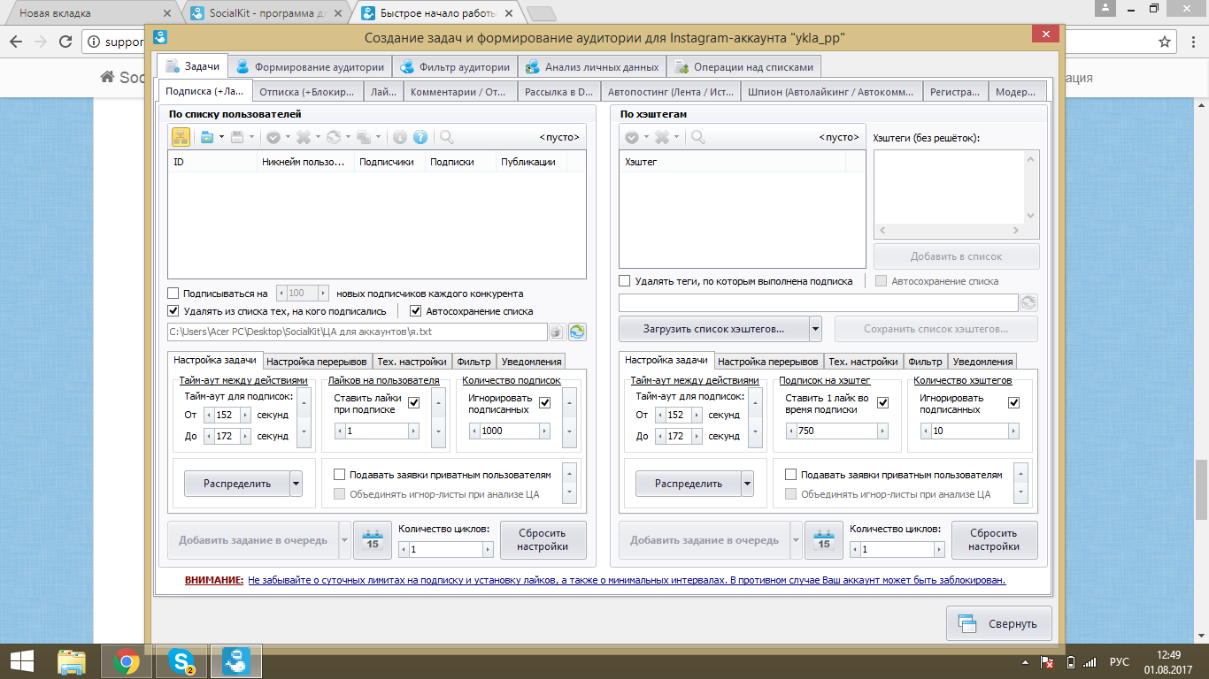
Task: Select the 'Отписка (+Блокир...' subtab
Action: click(308, 91)
